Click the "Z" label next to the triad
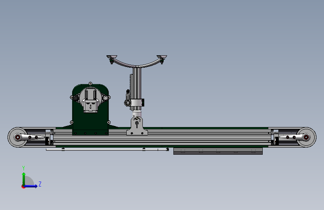The image size is (324, 210). pyautogui.click(x=40, y=184)
